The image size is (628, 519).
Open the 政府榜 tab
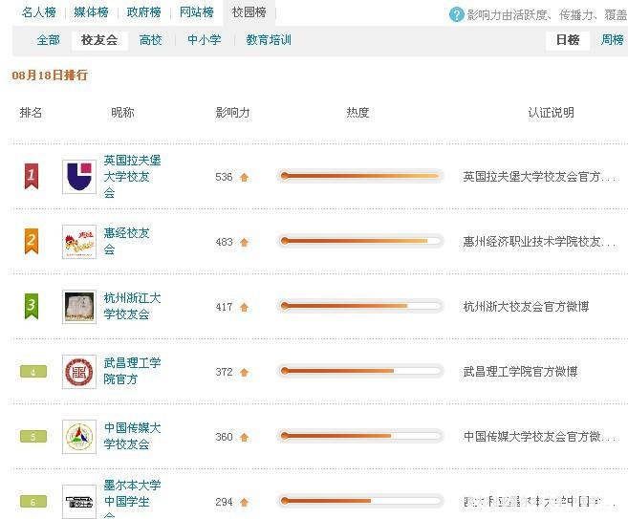point(143,12)
